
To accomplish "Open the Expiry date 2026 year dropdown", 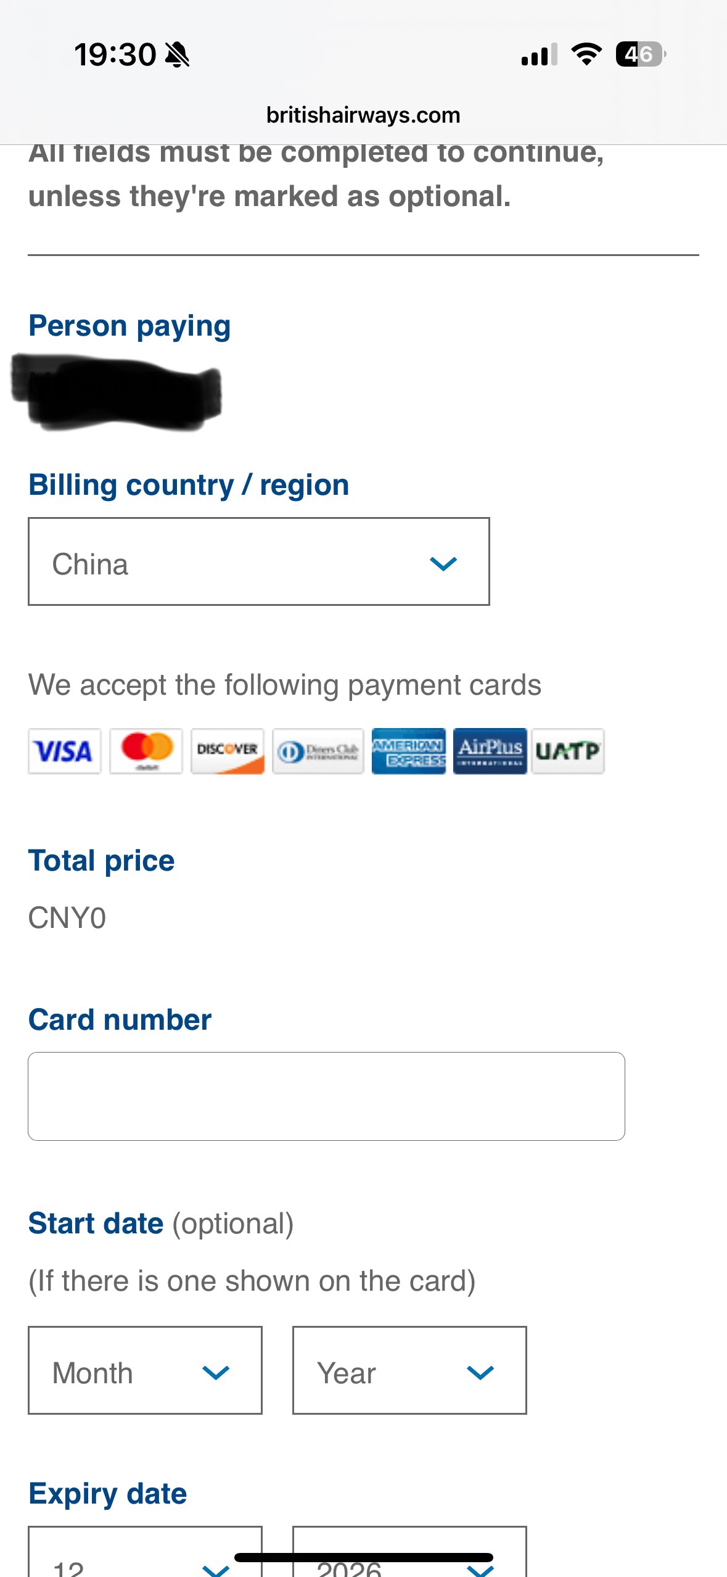I will tap(409, 1552).
